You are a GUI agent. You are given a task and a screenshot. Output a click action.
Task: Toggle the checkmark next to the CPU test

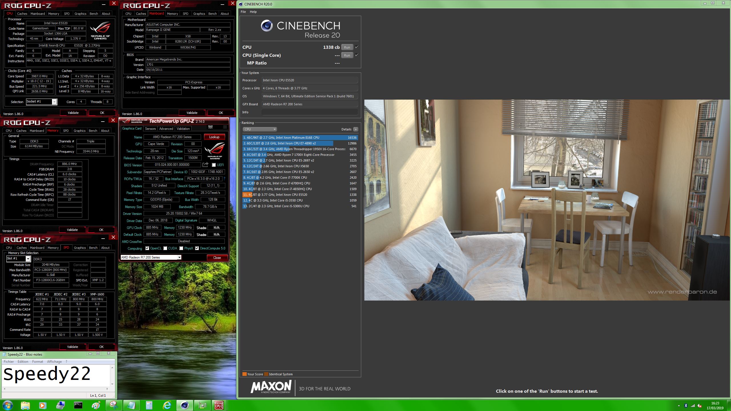357,47
